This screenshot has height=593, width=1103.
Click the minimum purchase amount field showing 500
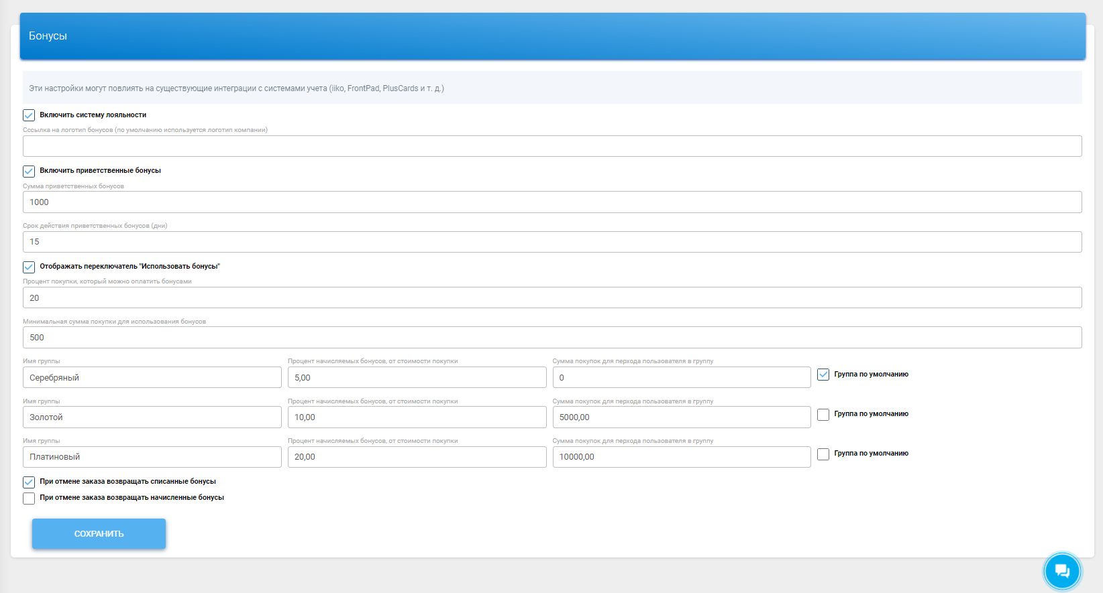[551, 338]
